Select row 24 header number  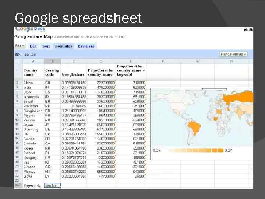pyautogui.click(x=17, y=185)
